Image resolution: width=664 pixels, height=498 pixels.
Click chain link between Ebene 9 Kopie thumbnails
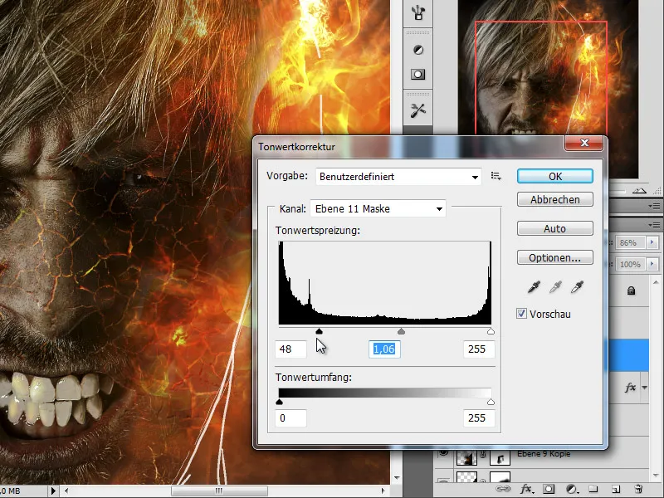483,456
